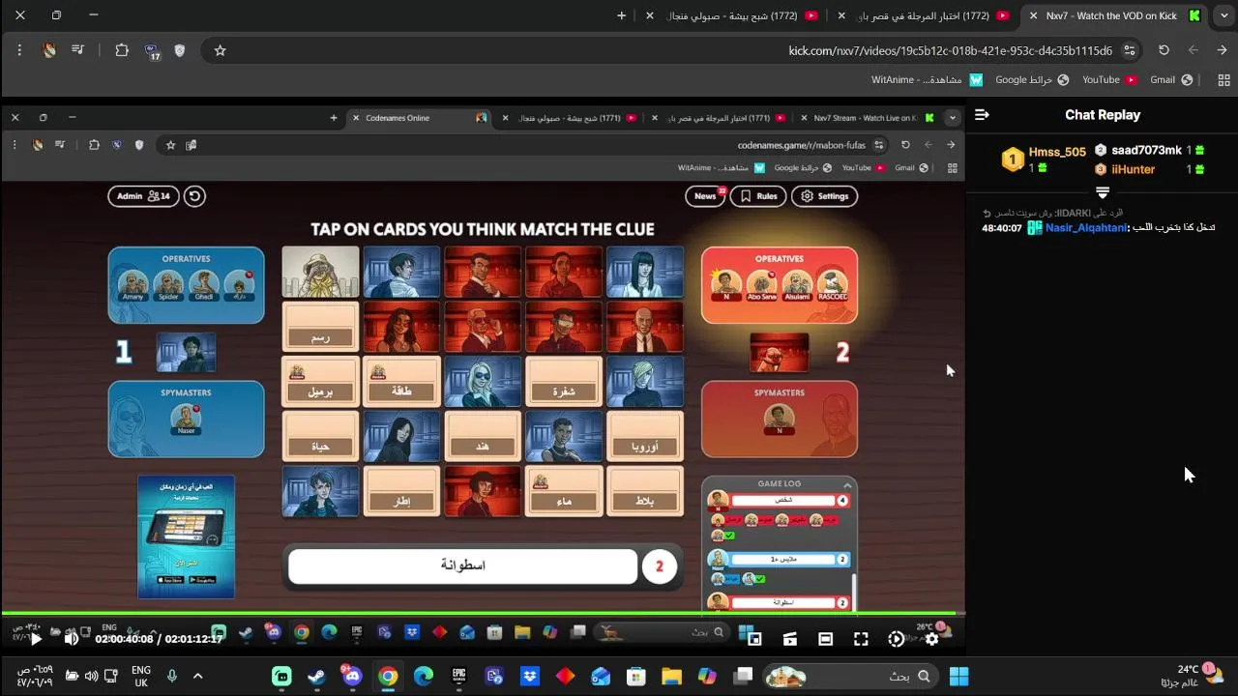Open Codenames Settings
This screenshot has width=1238, height=696.
pos(825,196)
